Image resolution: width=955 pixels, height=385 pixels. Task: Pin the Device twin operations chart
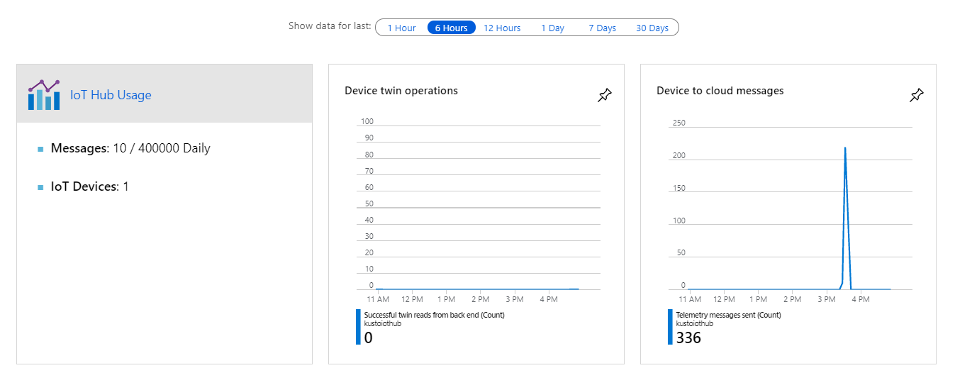[604, 95]
